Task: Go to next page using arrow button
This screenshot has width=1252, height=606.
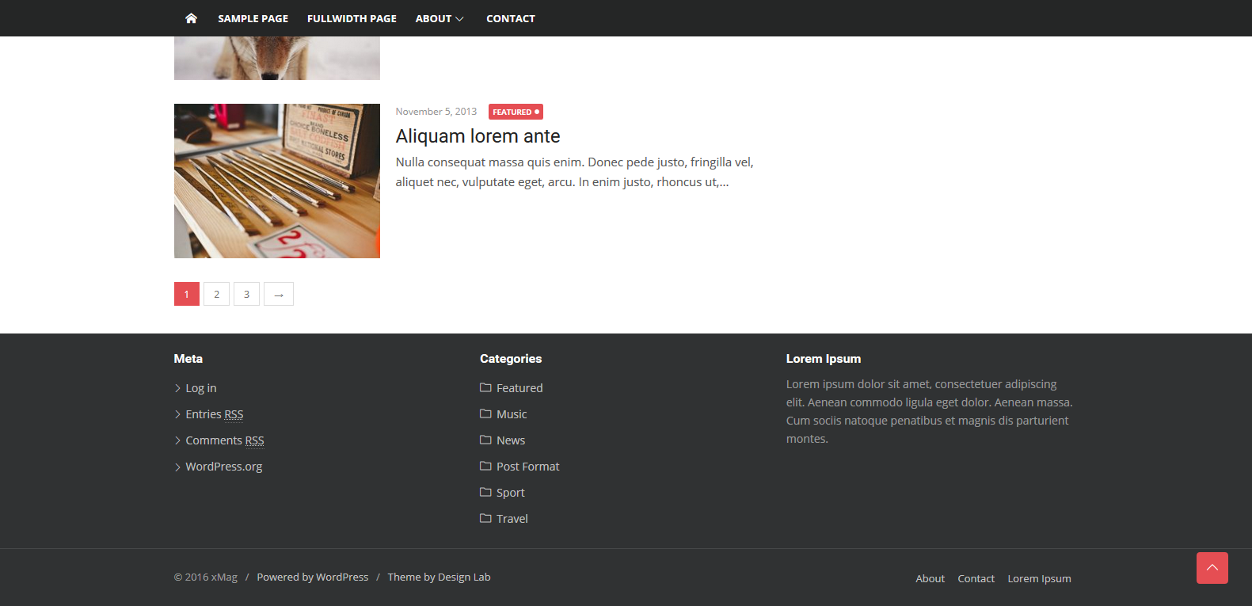Action: click(279, 295)
